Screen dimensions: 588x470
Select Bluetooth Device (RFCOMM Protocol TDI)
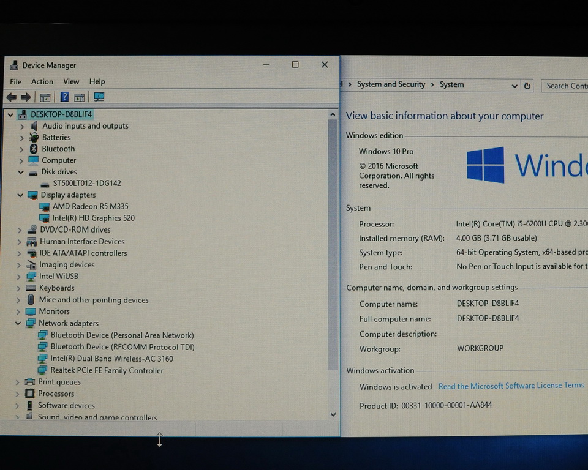(x=123, y=347)
